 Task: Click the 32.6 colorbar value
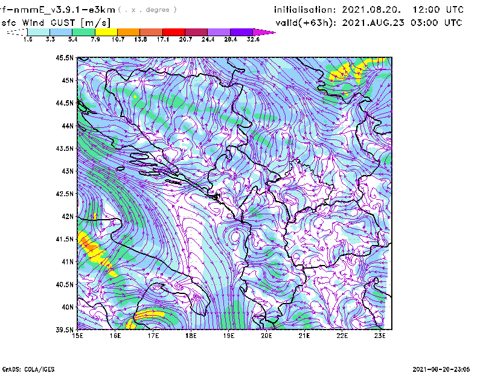point(253,39)
